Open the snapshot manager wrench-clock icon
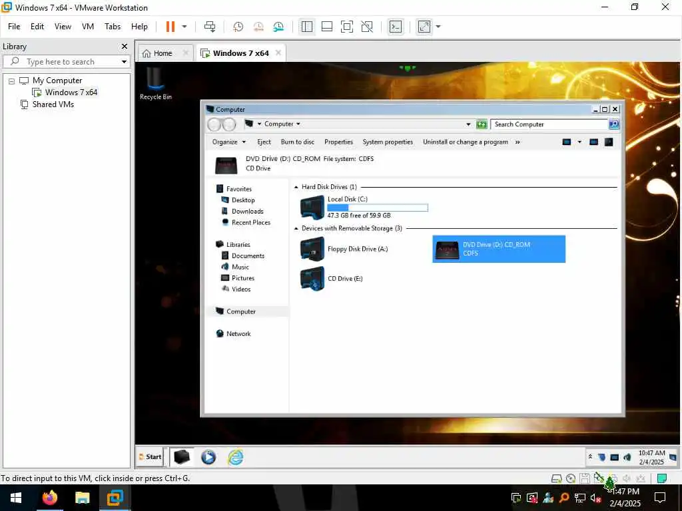The image size is (682, 511). pyautogui.click(x=278, y=27)
